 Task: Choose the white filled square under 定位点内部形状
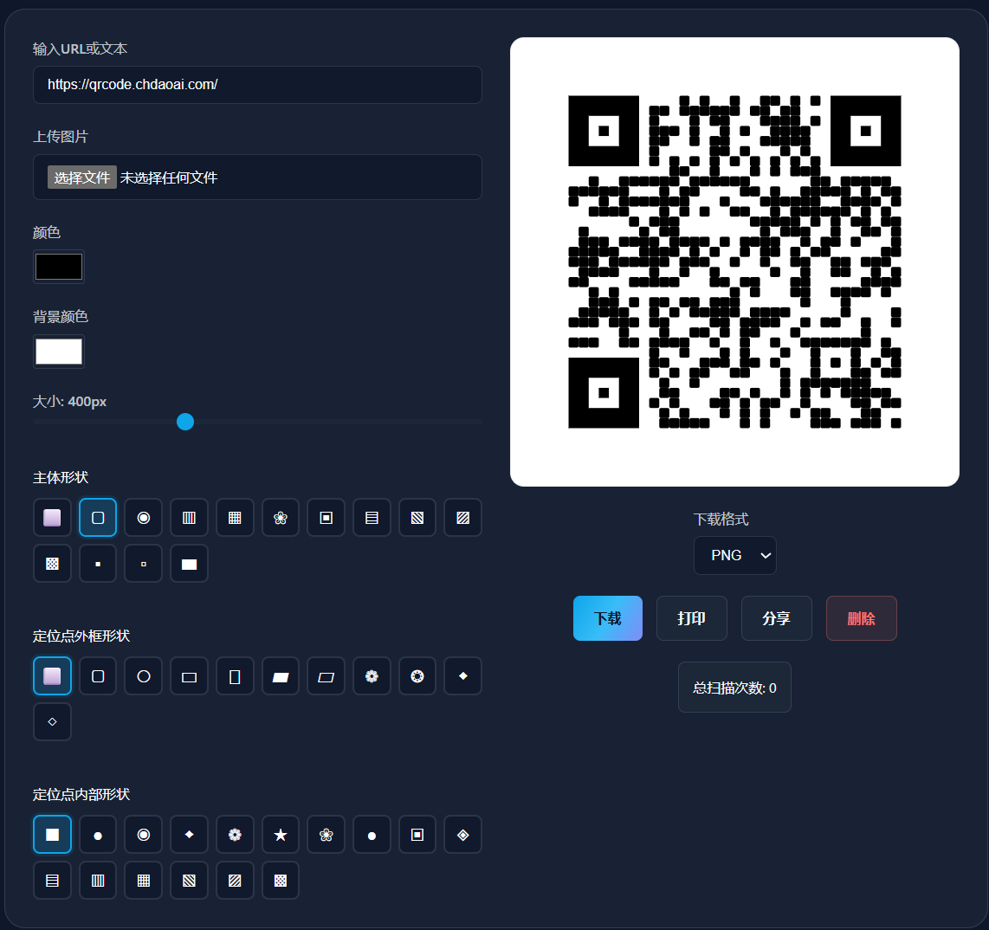(x=52, y=835)
